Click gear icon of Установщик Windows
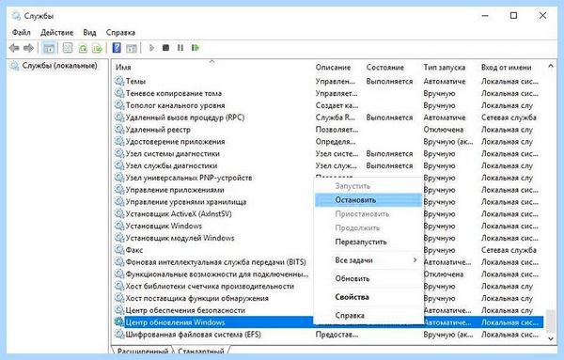564x360 pixels. click(x=119, y=226)
